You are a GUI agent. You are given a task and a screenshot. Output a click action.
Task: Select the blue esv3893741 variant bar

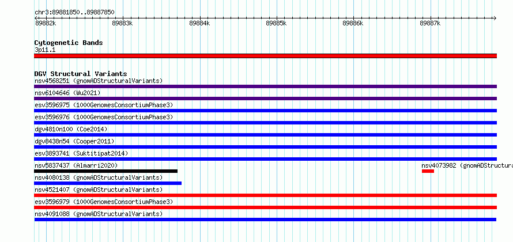click(x=265, y=159)
